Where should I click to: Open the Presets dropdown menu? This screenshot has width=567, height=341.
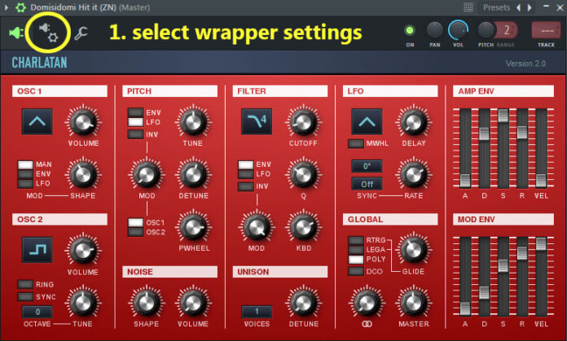point(497,7)
